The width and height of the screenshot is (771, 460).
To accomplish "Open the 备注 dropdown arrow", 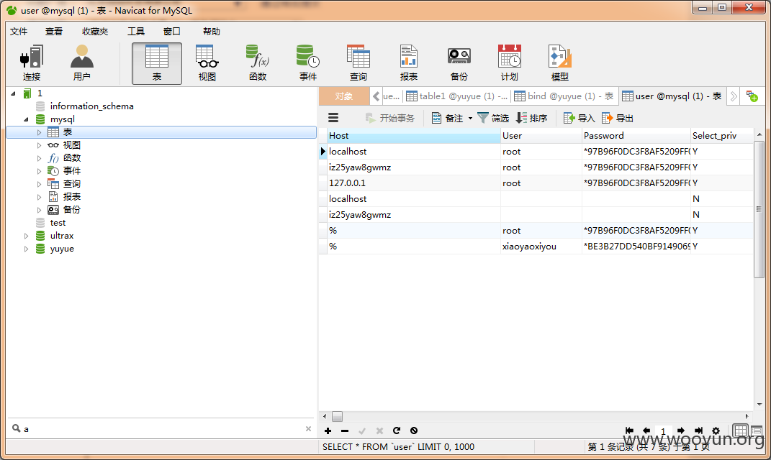I will pos(470,119).
